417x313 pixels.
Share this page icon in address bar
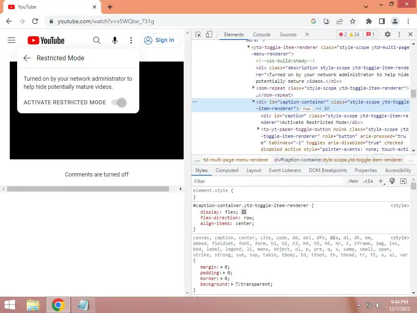(340, 21)
